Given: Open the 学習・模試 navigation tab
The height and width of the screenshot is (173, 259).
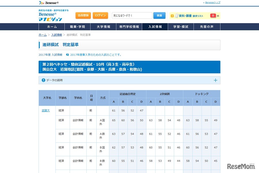Looking at the screenshot, I should (x=181, y=27).
